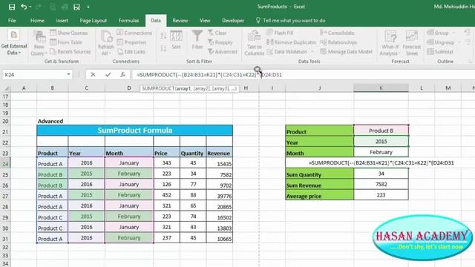
Task: Customize Quick Access Toolbar dropdown
Action: point(88,7)
